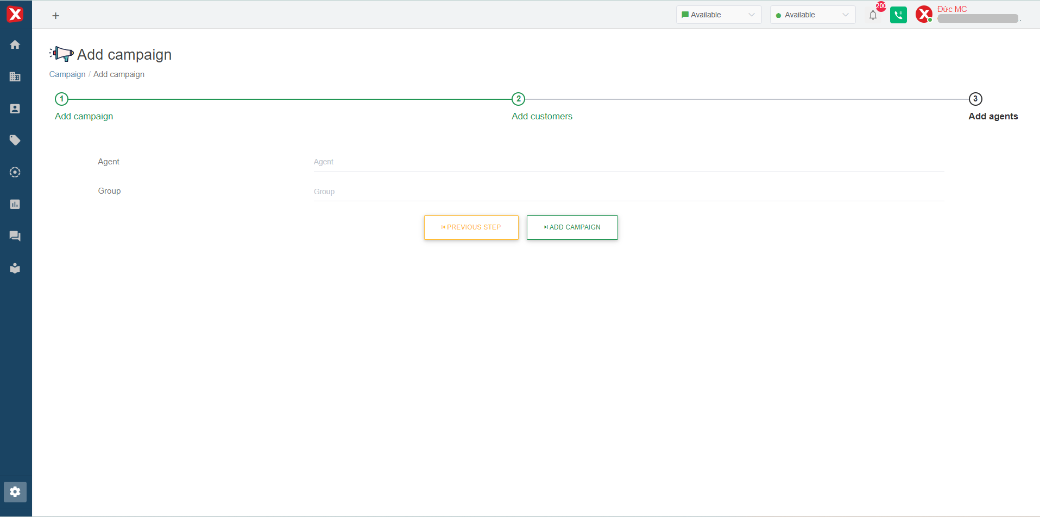Expand the green dot Available dropdown

click(x=812, y=15)
